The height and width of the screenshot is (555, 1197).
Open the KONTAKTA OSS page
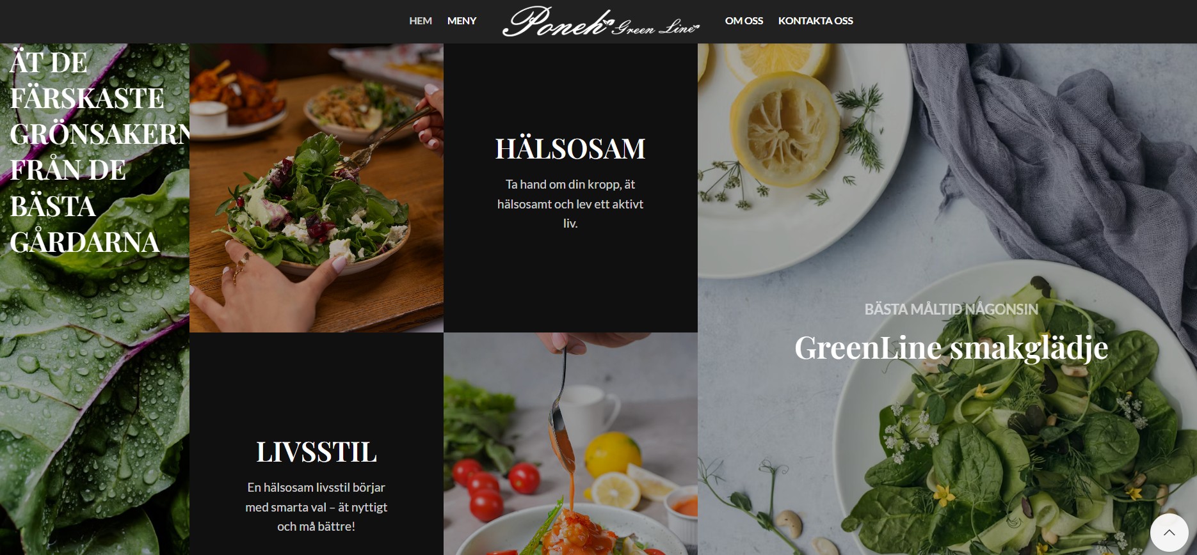click(x=815, y=20)
